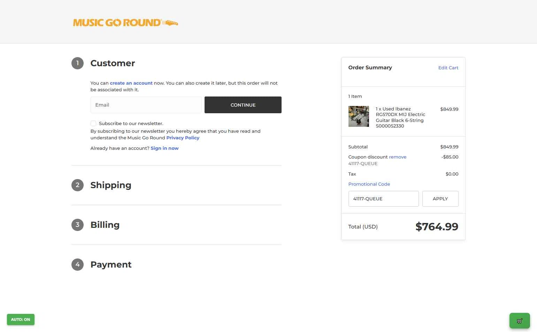Image resolution: width=537 pixels, height=332 pixels.
Task: Click the Ibanez guitar thumbnail
Action: coord(359,116)
